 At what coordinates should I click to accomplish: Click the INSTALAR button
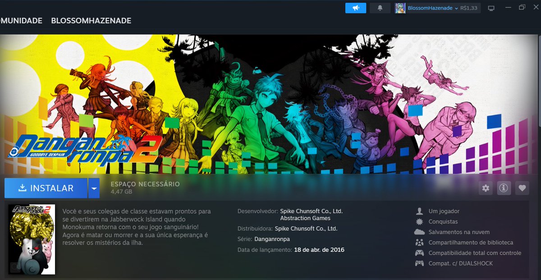tap(46, 188)
